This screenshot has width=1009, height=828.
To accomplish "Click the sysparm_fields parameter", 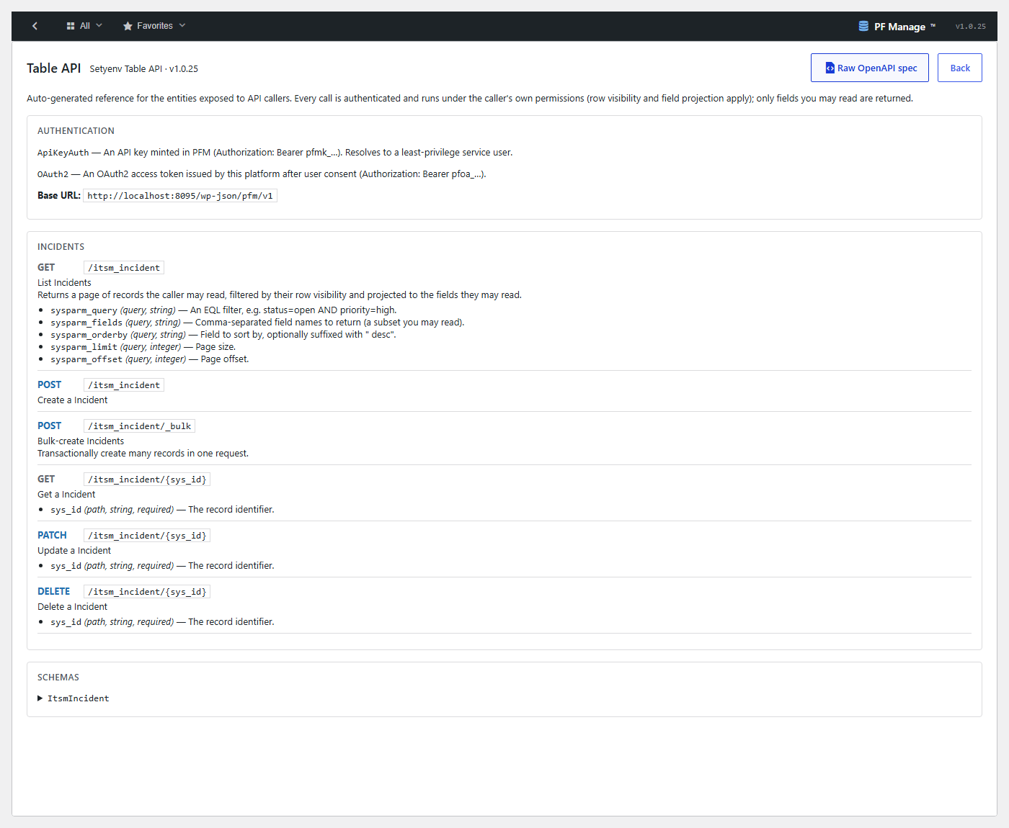I will [x=86, y=323].
